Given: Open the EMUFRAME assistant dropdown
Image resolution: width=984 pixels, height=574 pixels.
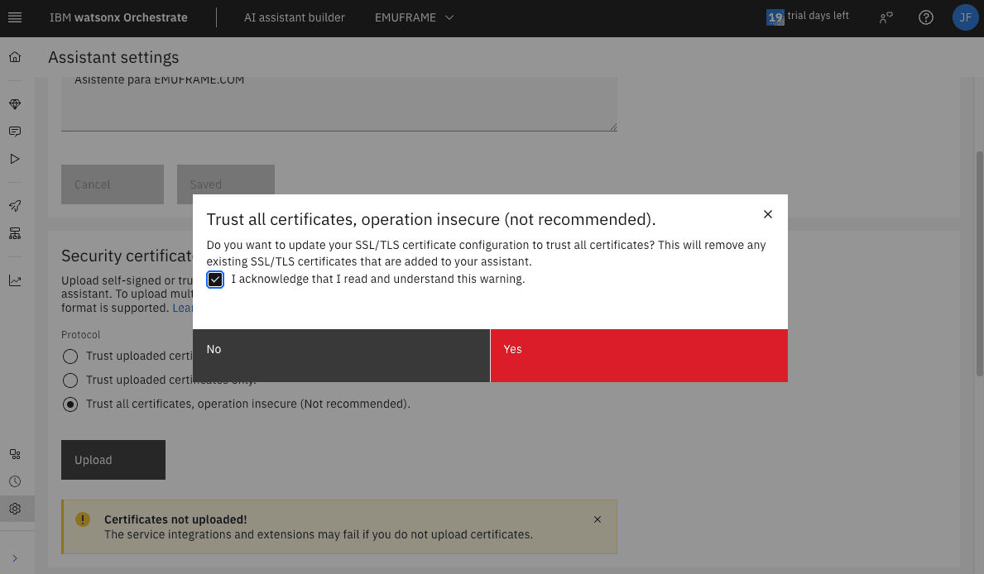Looking at the screenshot, I should 414,17.
